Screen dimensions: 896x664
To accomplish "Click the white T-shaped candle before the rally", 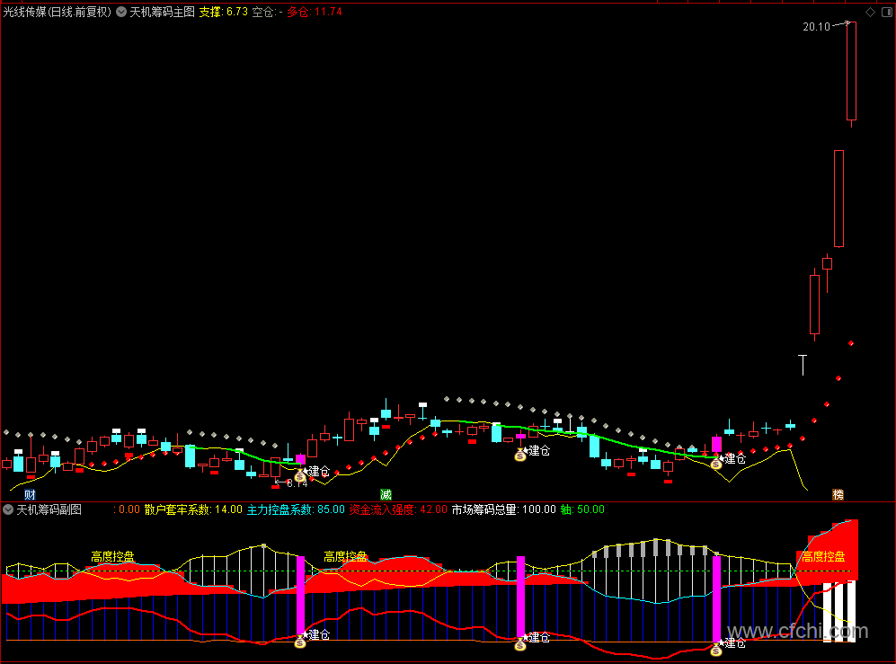I will point(803,365).
